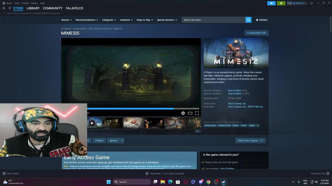Open the Downloads status icon
The image size is (332, 186).
[x=147, y=174]
